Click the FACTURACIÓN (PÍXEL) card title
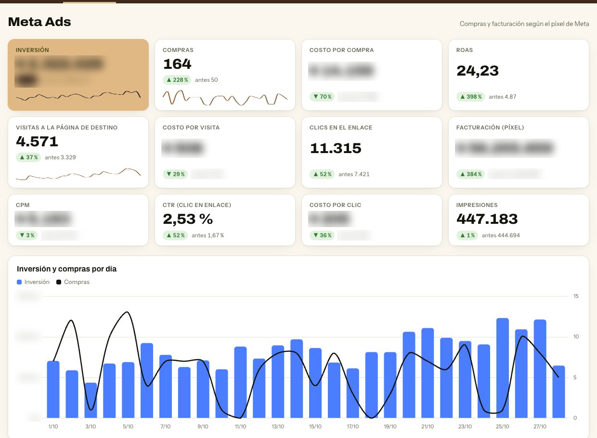 490,128
